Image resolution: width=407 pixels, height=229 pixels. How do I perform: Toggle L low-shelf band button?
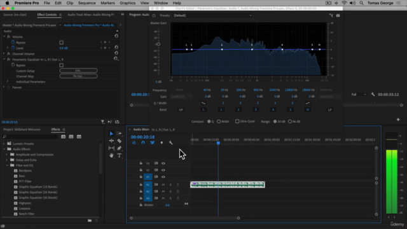[x=203, y=110]
